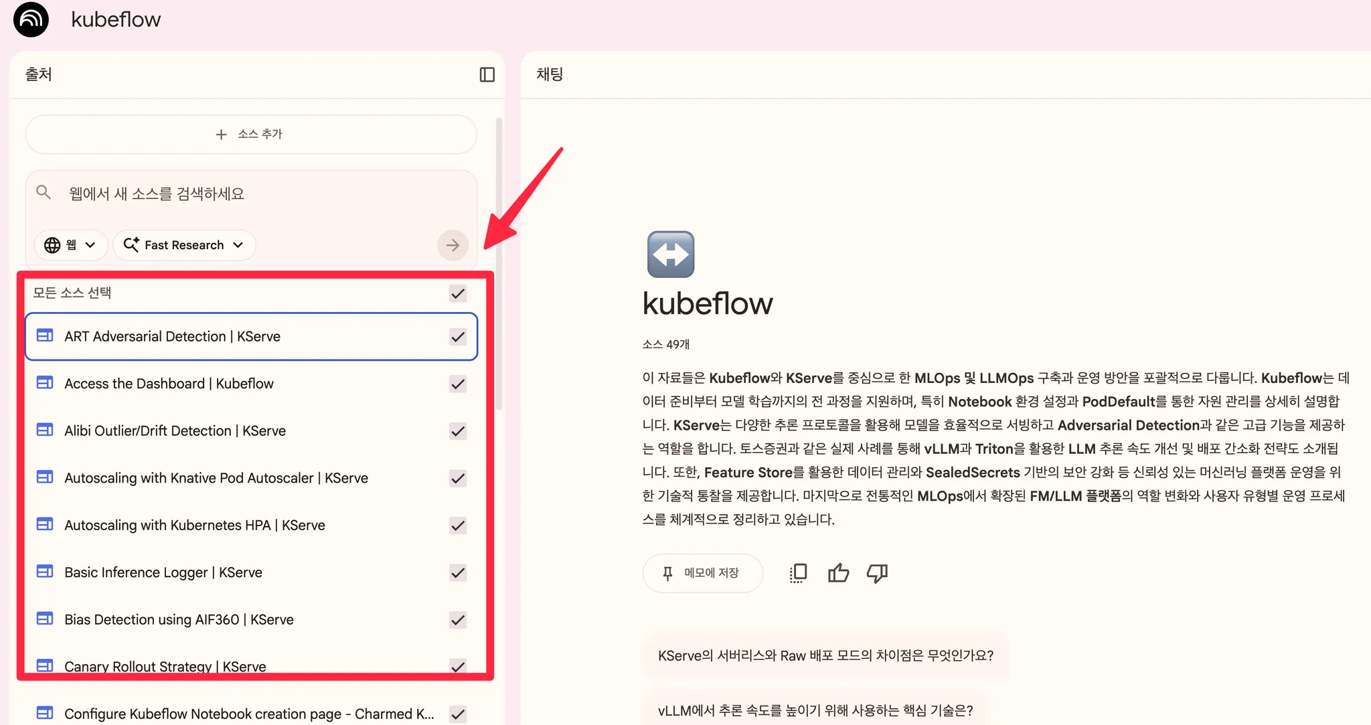
Task: Click the add source button
Action: click(x=251, y=134)
